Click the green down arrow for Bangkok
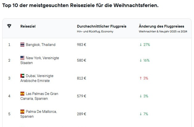The height and width of the screenshot is (127, 194). point(141,45)
